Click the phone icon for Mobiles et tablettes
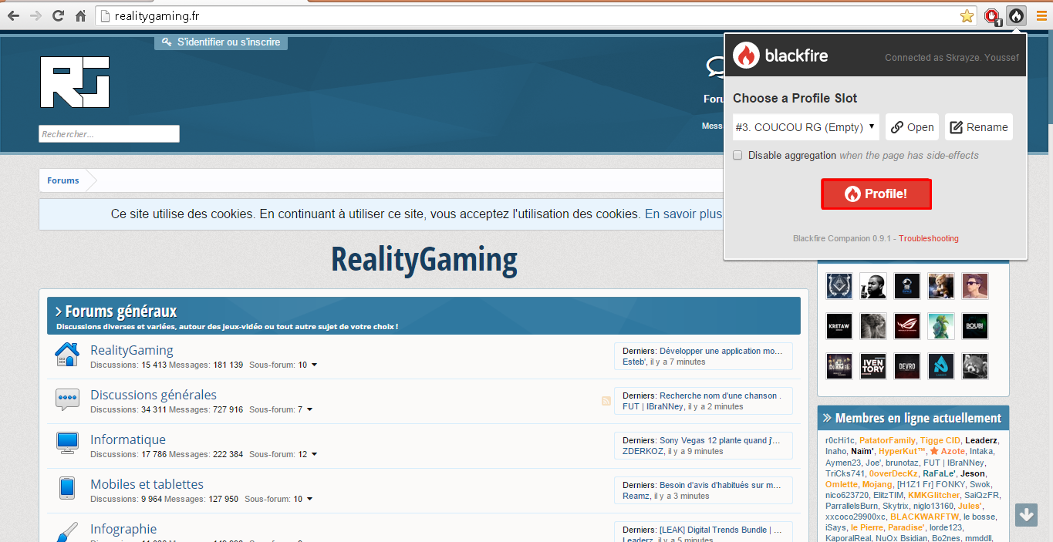1053x542 pixels. tap(67, 488)
